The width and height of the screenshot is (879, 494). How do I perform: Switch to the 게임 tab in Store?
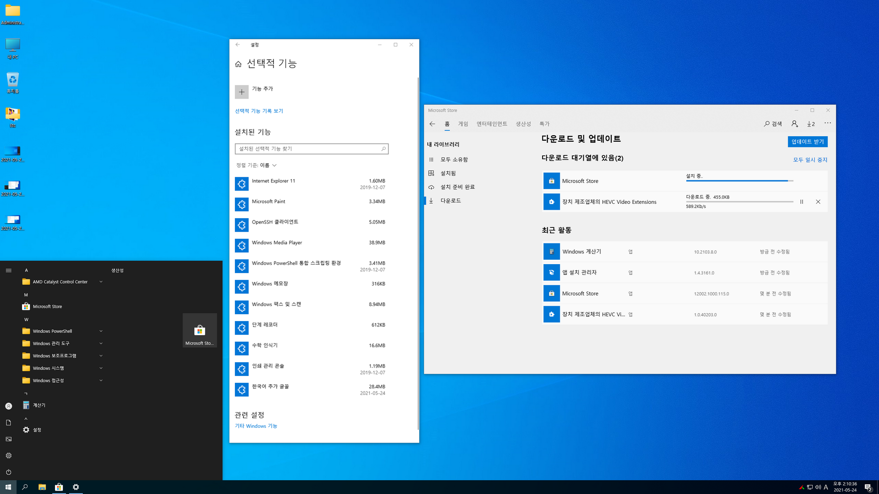pyautogui.click(x=463, y=124)
